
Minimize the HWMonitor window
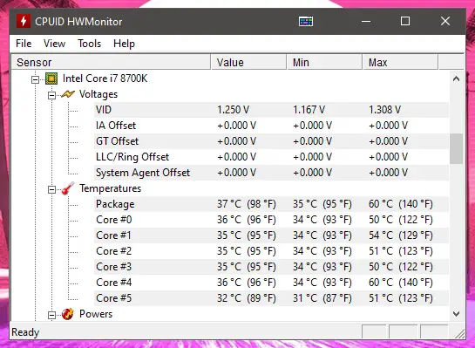click(x=366, y=22)
